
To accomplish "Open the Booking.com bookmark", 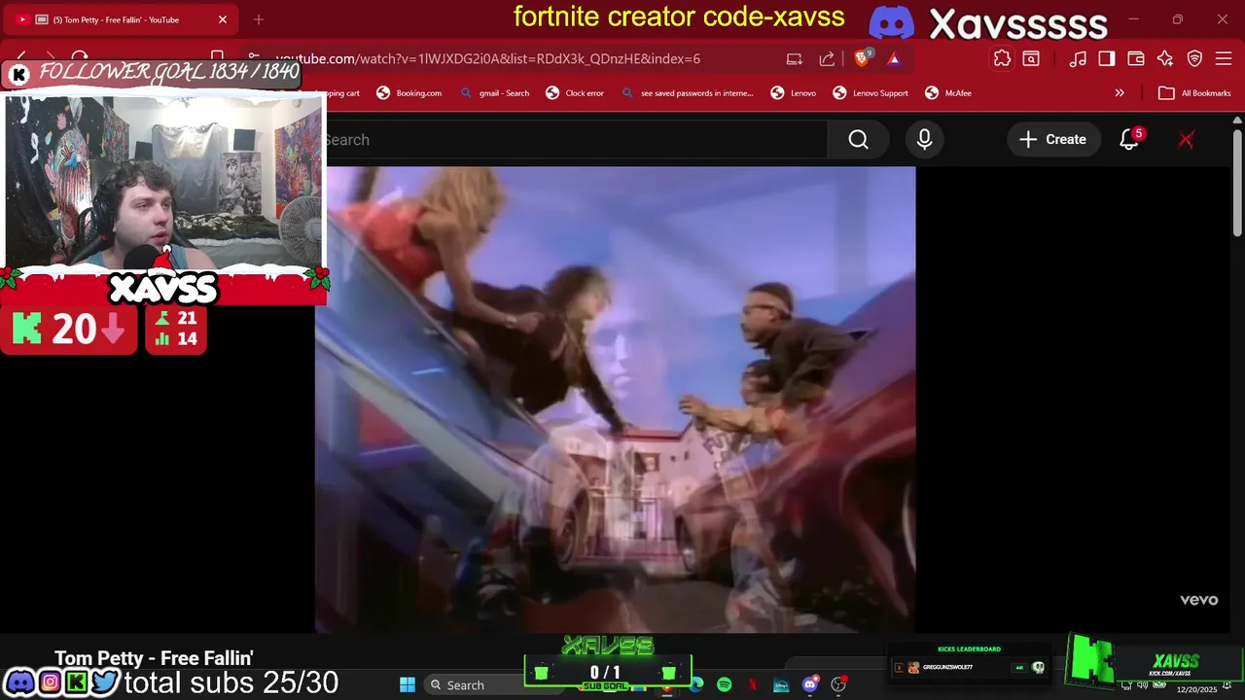I will (x=409, y=93).
